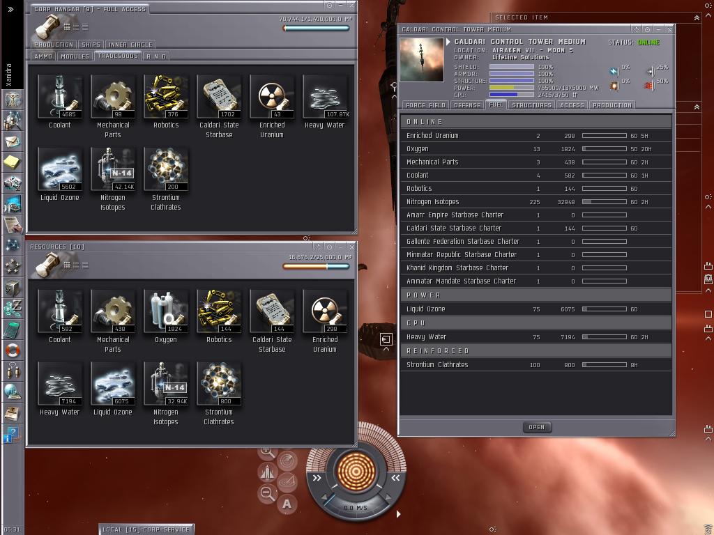Select the Strontium Clathrates reinforced row
This screenshot has height=535, width=714.
(535, 364)
